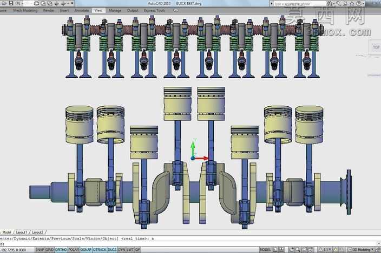381x253 pixels.
Task: Open the Mesh Modeling ribbon tab
Action: 25,10
